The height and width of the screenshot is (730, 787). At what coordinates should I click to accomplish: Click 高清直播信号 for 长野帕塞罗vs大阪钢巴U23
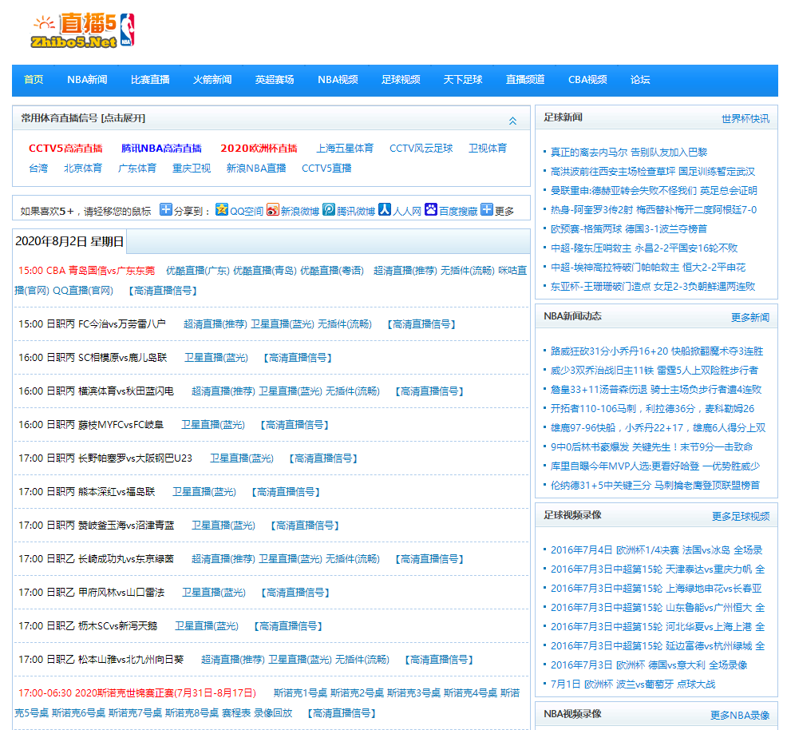(x=323, y=458)
